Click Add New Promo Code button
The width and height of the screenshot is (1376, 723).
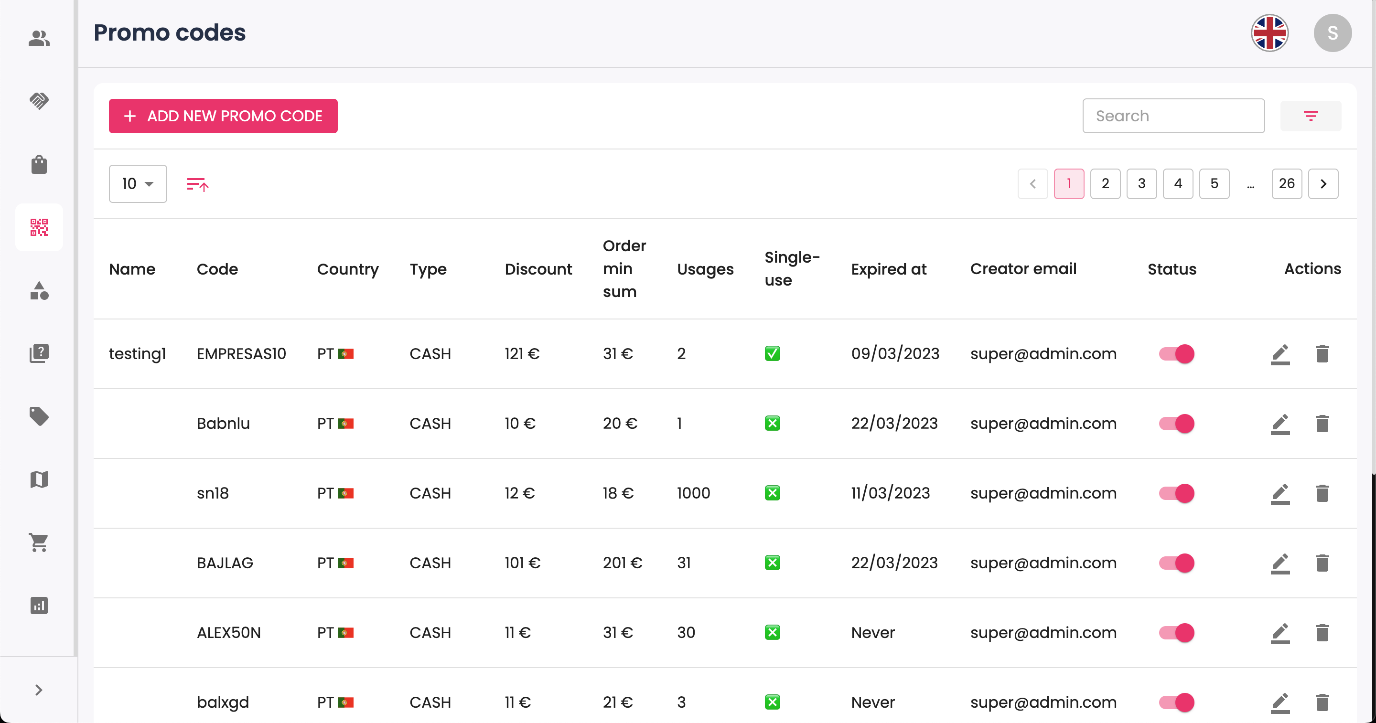click(x=223, y=116)
